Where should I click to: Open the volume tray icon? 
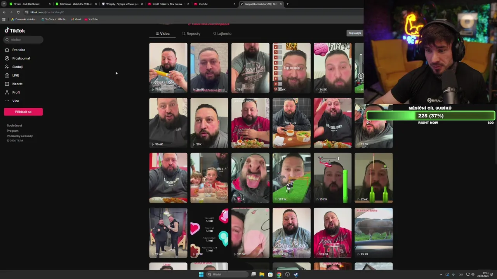coord(473,274)
